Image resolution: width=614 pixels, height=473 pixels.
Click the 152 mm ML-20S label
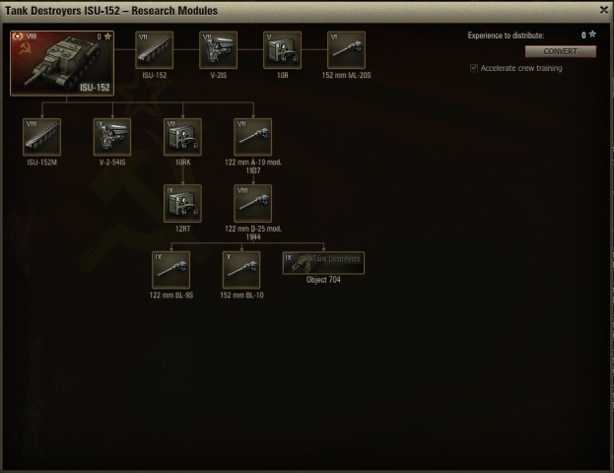coord(346,75)
